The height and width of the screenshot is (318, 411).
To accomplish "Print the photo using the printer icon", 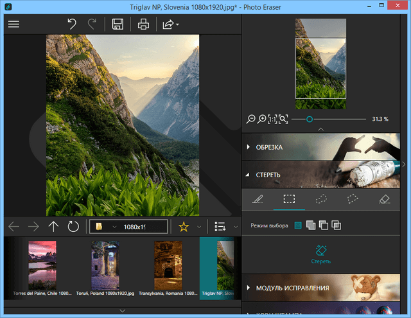I will tap(143, 24).
